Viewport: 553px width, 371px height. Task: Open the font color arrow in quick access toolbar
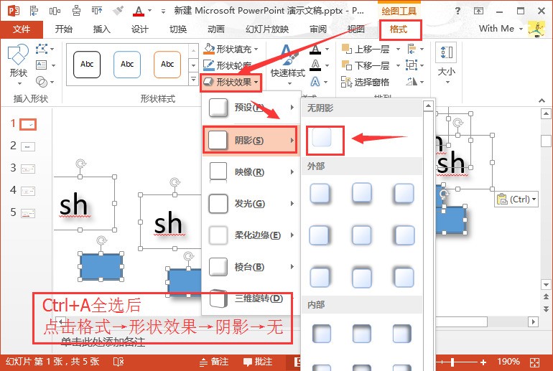point(150,11)
